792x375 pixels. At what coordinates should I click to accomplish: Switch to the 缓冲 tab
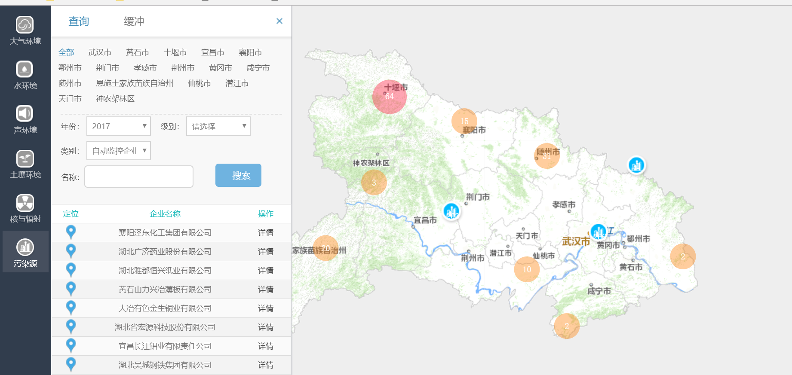click(134, 21)
